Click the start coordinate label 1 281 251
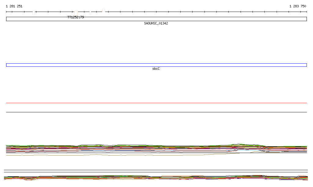Viewport: 313px width, 187px height. tap(14, 6)
